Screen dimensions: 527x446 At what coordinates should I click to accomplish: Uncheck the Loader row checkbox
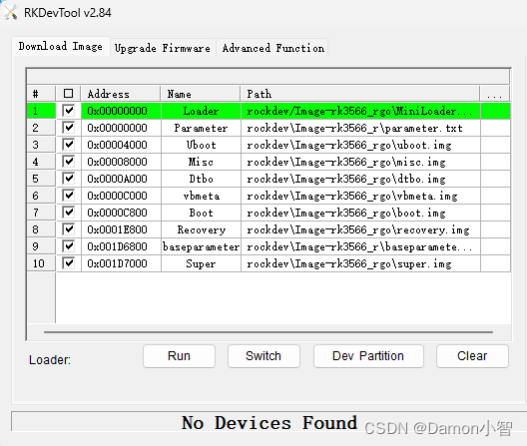(69, 111)
